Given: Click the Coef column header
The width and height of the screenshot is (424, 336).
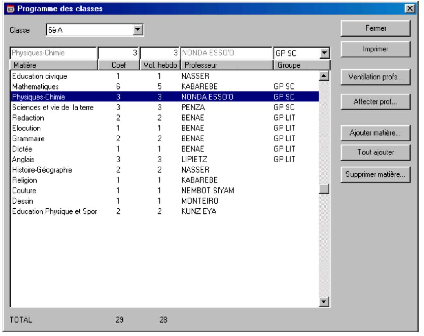Looking at the screenshot, I should [118, 65].
